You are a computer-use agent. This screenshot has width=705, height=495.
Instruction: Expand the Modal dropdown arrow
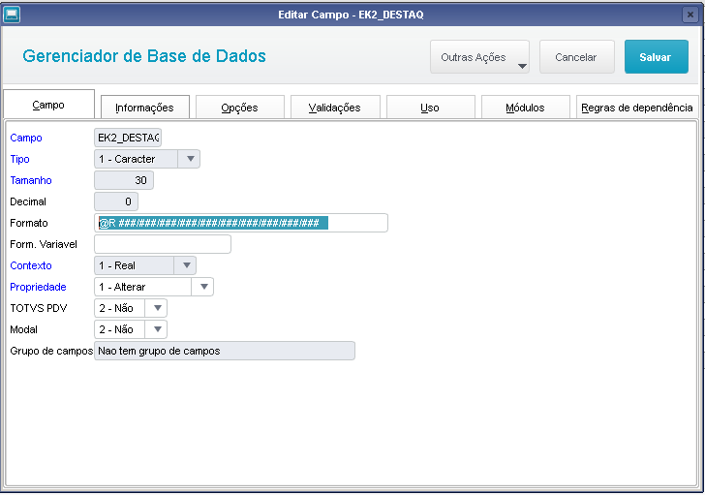coord(157,329)
